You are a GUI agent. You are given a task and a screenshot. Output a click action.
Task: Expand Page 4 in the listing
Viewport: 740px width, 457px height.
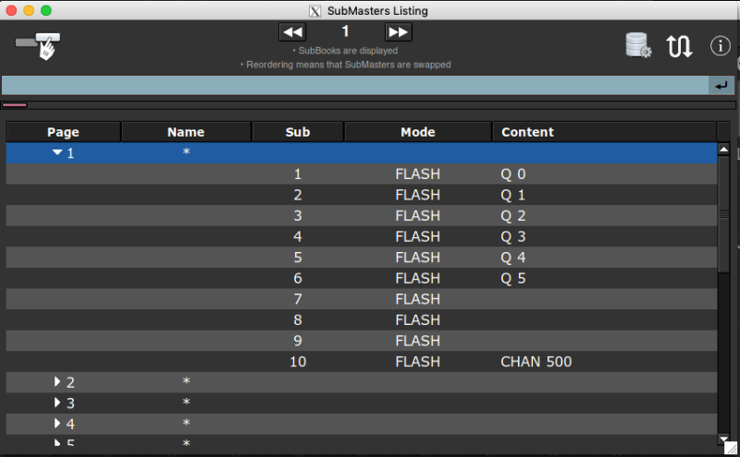57,424
